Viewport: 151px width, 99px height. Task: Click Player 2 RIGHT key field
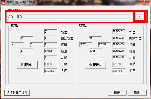[105, 45]
